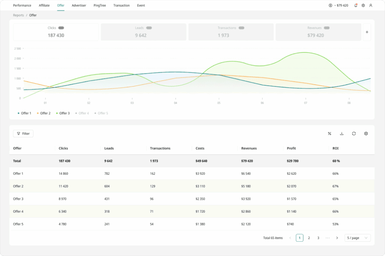Image resolution: width=385 pixels, height=256 pixels.
Task: Add a new metric card with plus
Action: [367, 32]
